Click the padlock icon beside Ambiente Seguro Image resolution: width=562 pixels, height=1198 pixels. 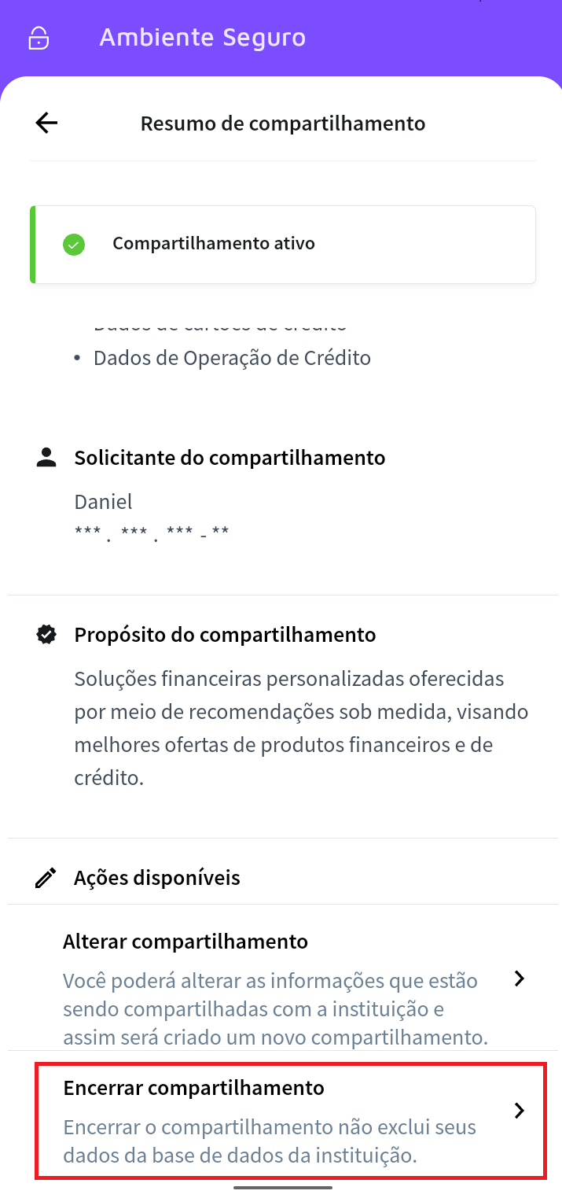(39, 38)
